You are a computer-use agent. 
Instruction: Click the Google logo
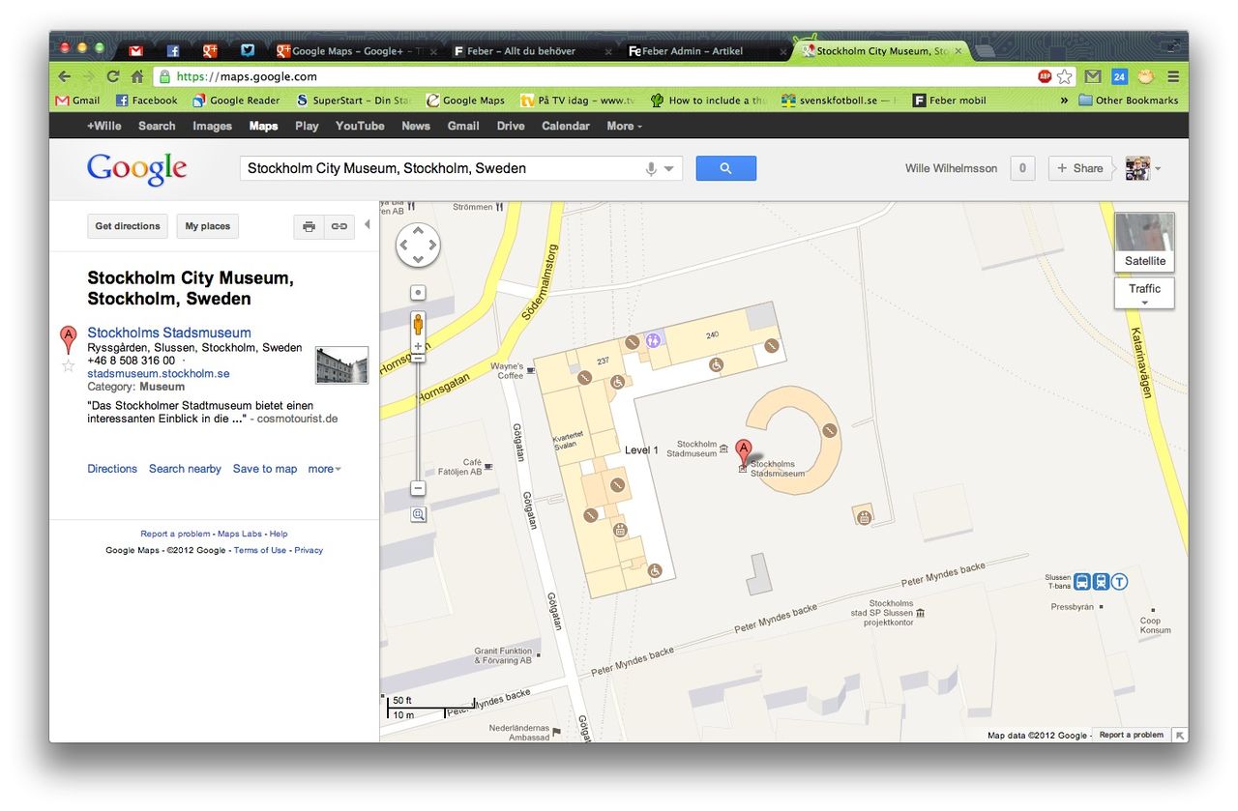pyautogui.click(x=136, y=169)
